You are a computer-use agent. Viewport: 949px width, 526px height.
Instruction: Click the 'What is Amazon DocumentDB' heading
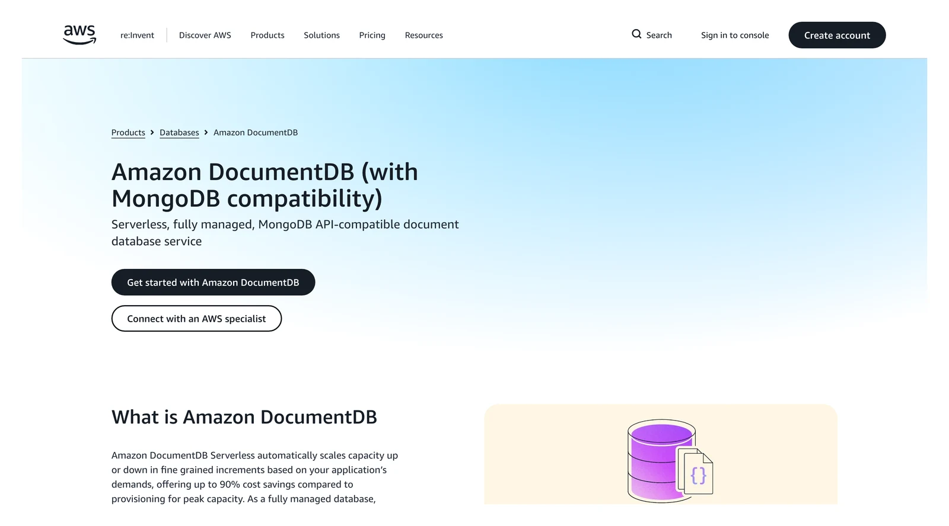point(244,417)
